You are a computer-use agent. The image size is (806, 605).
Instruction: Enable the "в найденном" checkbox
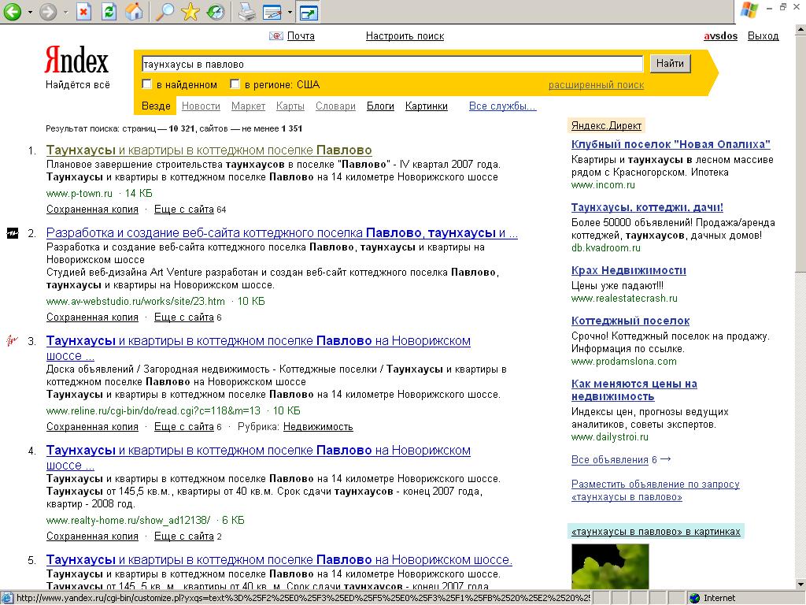click(146, 84)
